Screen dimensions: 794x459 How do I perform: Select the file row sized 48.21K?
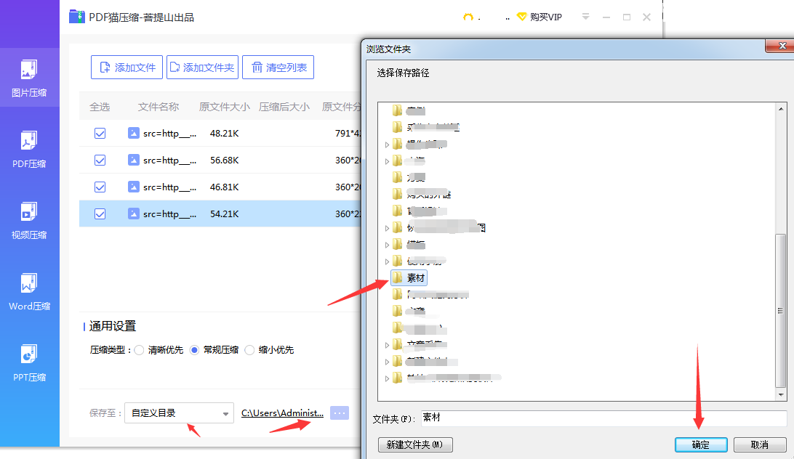[x=220, y=133]
